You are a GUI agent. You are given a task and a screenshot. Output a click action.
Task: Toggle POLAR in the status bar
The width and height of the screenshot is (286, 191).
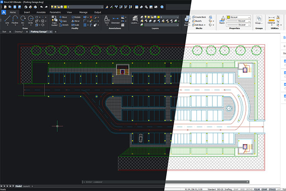[x=257, y=189]
